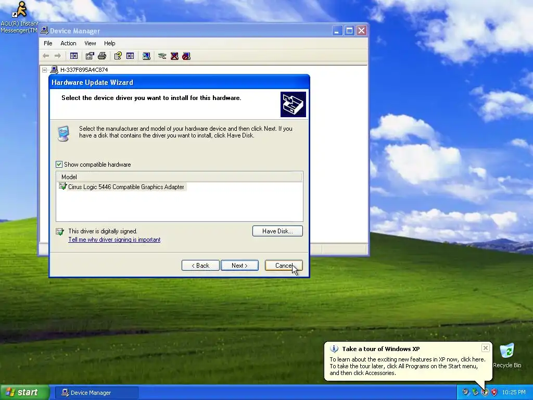Image resolution: width=533 pixels, height=400 pixels.
Task: Click the Back arrow in Device Manager toolbar
Action: 46,56
